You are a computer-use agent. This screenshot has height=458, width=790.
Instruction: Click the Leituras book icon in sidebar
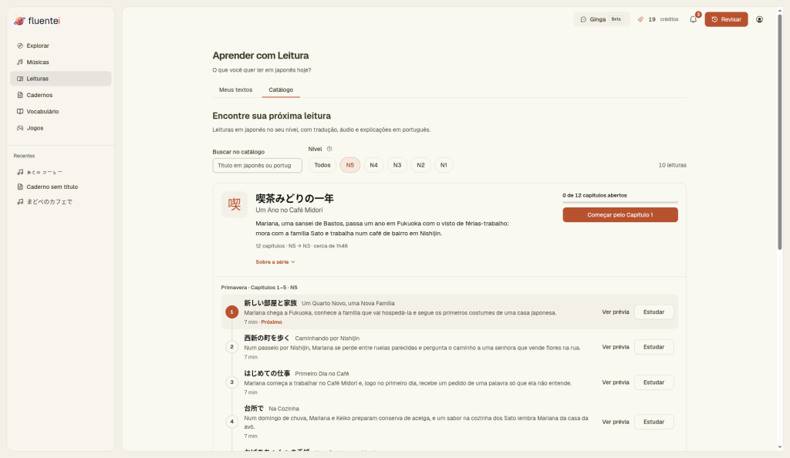[x=20, y=79]
